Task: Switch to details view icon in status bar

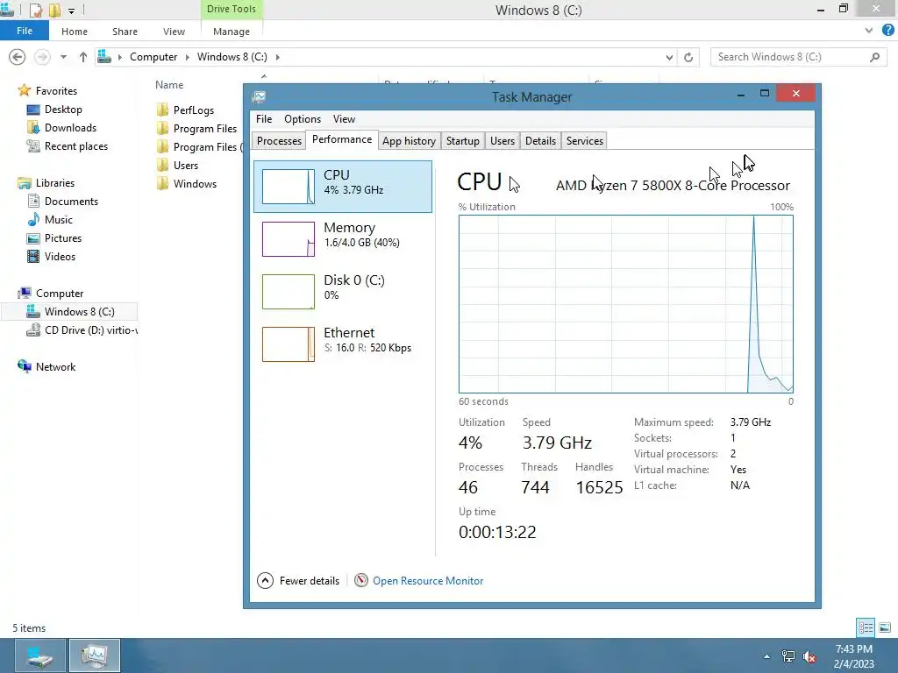Action: click(x=866, y=627)
